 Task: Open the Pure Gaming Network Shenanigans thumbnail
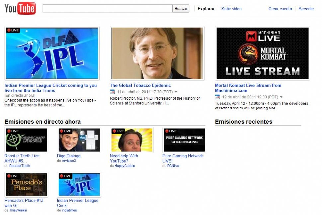point(184,140)
